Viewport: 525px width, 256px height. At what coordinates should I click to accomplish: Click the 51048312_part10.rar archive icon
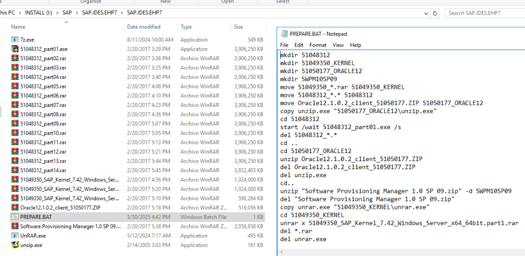(x=15, y=133)
